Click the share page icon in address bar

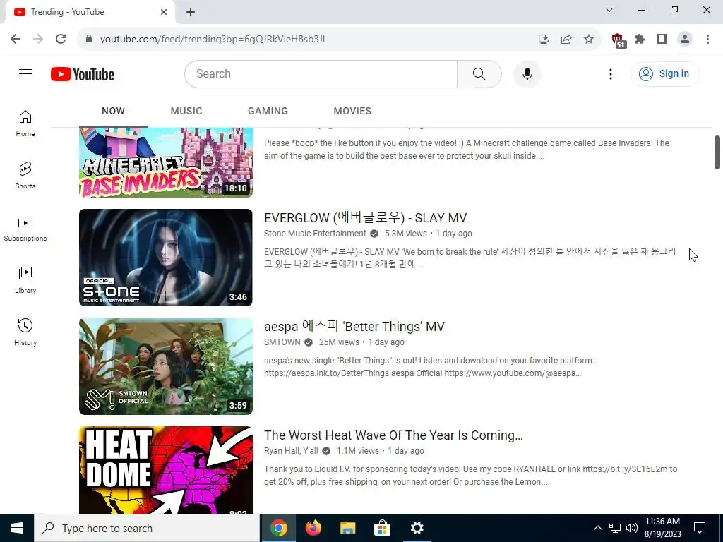click(x=566, y=39)
